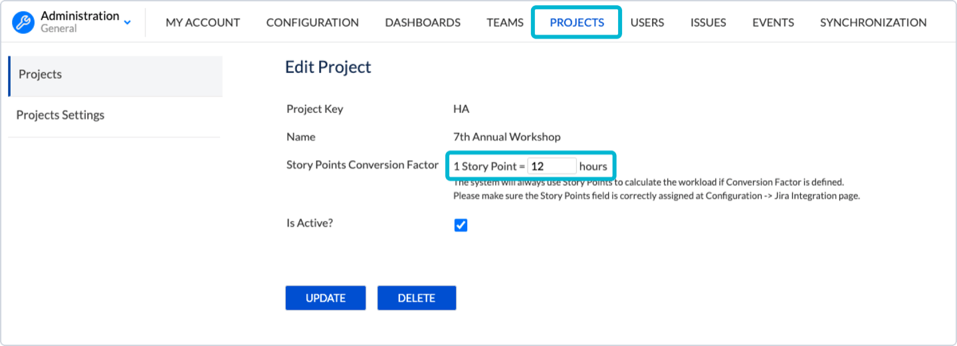Click the project name 7th Annual Workshop

coord(506,137)
